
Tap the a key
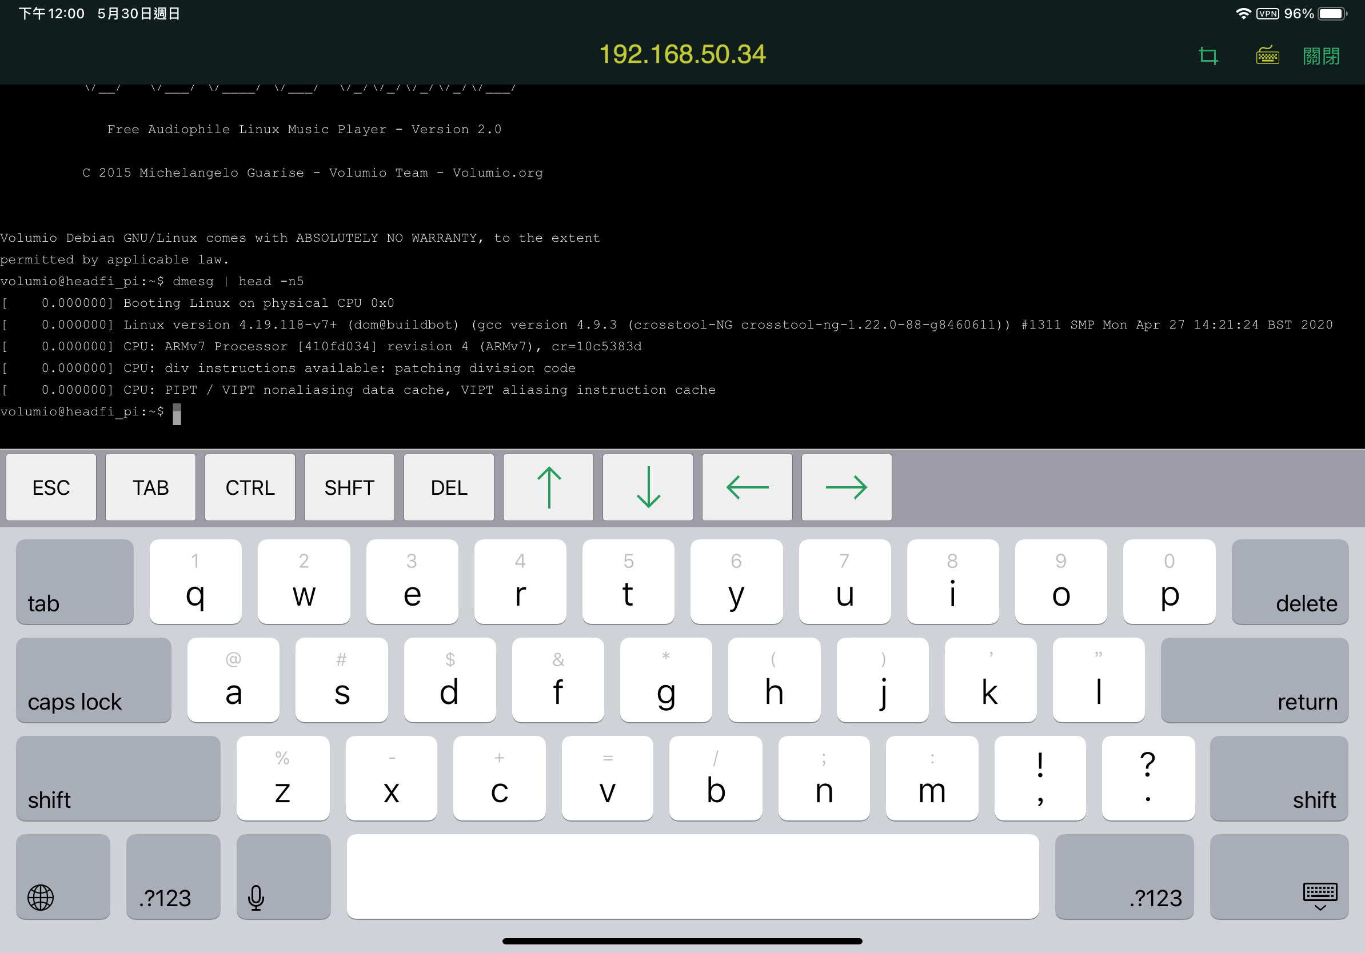click(234, 680)
